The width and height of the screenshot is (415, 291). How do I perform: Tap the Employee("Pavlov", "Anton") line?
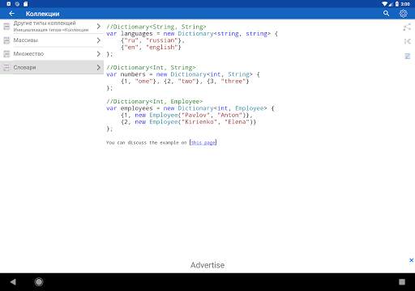tap(186, 115)
